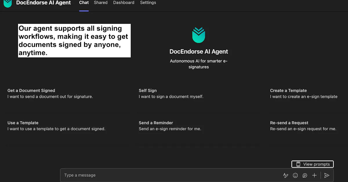The height and width of the screenshot is (182, 348).
Task: Open the Dashboard tab
Action: pyautogui.click(x=124, y=3)
